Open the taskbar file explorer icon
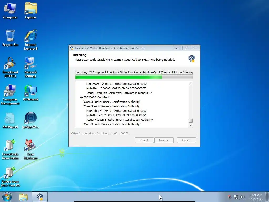The image size is (269, 202). pos(23,197)
